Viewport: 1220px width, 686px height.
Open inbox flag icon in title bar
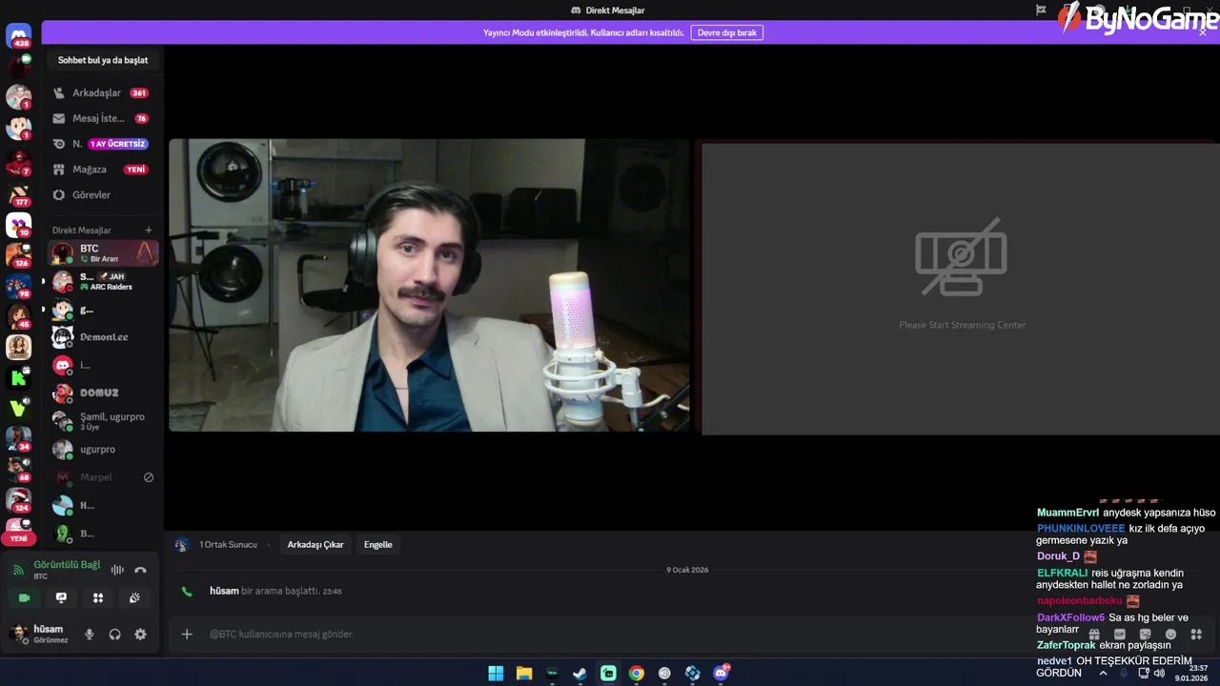coord(1041,10)
